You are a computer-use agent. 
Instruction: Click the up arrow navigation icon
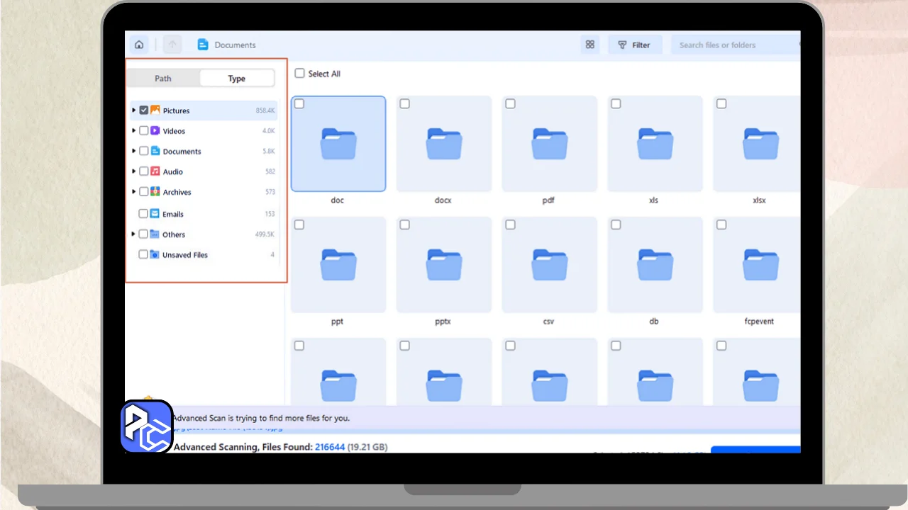pyautogui.click(x=172, y=45)
